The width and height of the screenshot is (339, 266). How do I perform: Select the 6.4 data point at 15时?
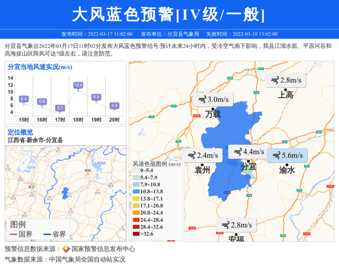24,104
